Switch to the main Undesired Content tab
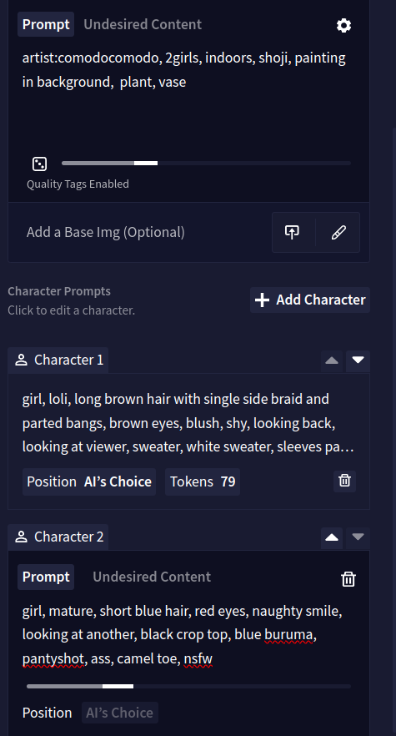Viewport: 396px width, 736px height. 143,24
